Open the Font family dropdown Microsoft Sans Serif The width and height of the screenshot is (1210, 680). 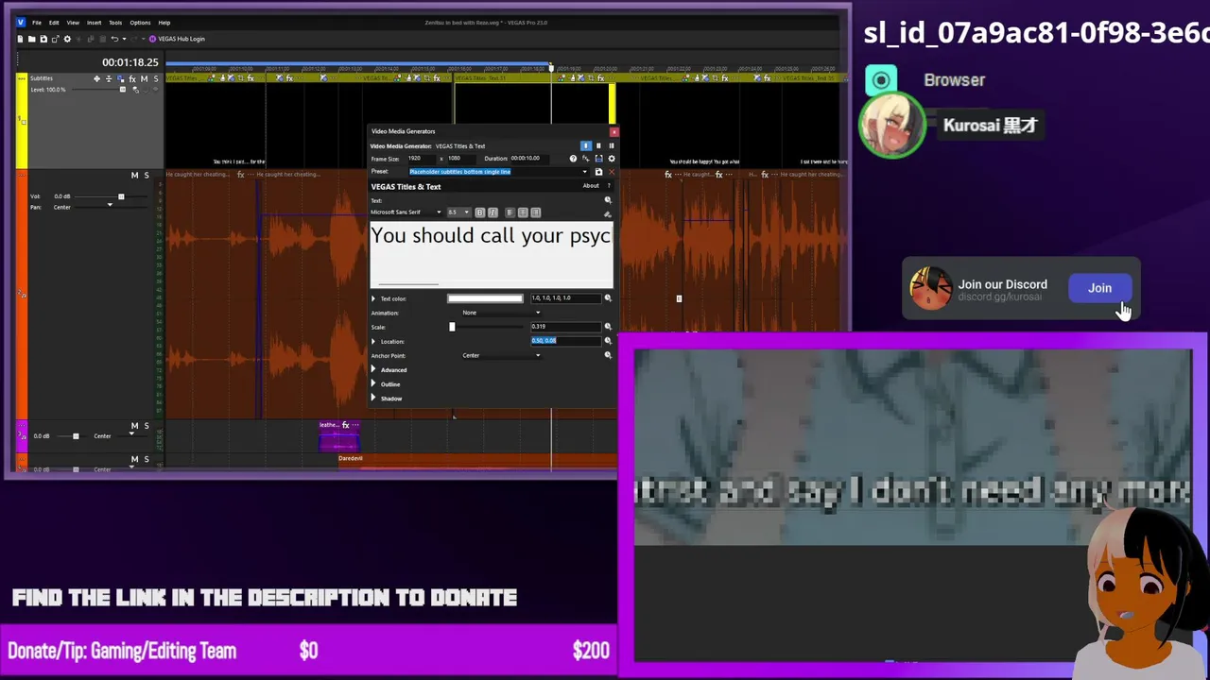click(406, 212)
